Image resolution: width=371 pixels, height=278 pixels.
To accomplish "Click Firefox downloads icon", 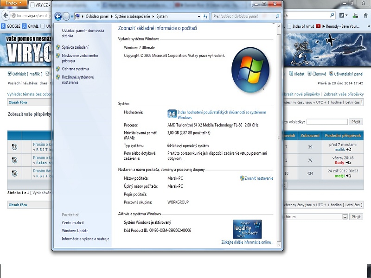I will [355, 16].
